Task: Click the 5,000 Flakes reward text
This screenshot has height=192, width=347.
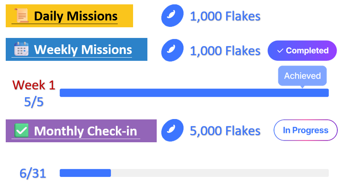Action: 225,130
